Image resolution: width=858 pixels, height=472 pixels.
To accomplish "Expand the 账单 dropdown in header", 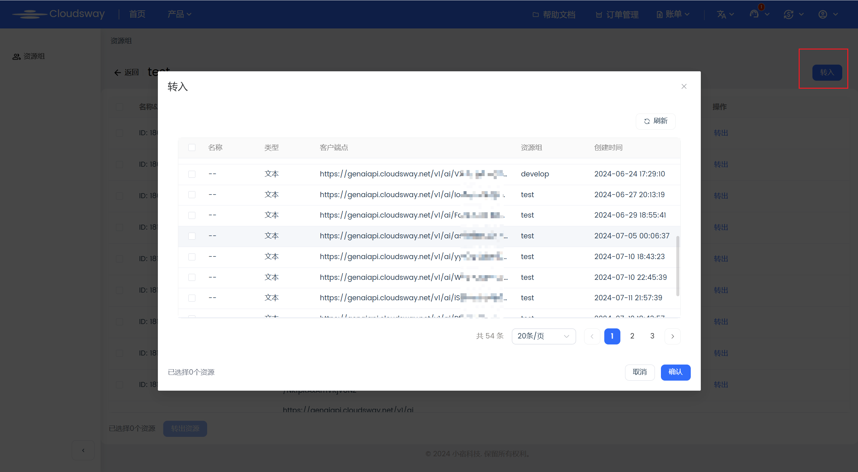I will click(x=673, y=14).
